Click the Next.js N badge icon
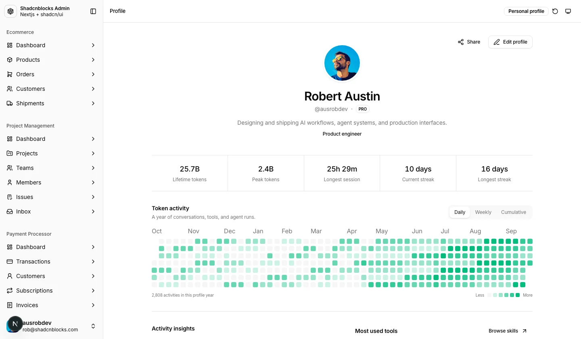 click(x=15, y=324)
